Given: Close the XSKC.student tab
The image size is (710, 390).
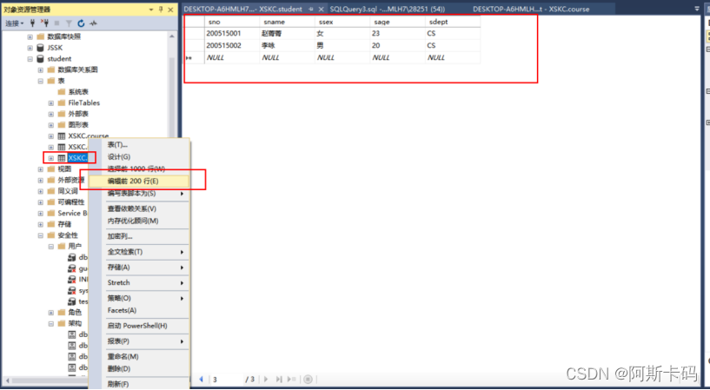Looking at the screenshot, I should click(x=321, y=9).
